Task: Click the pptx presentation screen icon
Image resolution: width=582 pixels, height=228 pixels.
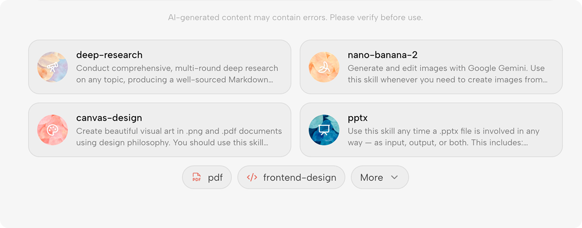Action: tap(324, 130)
